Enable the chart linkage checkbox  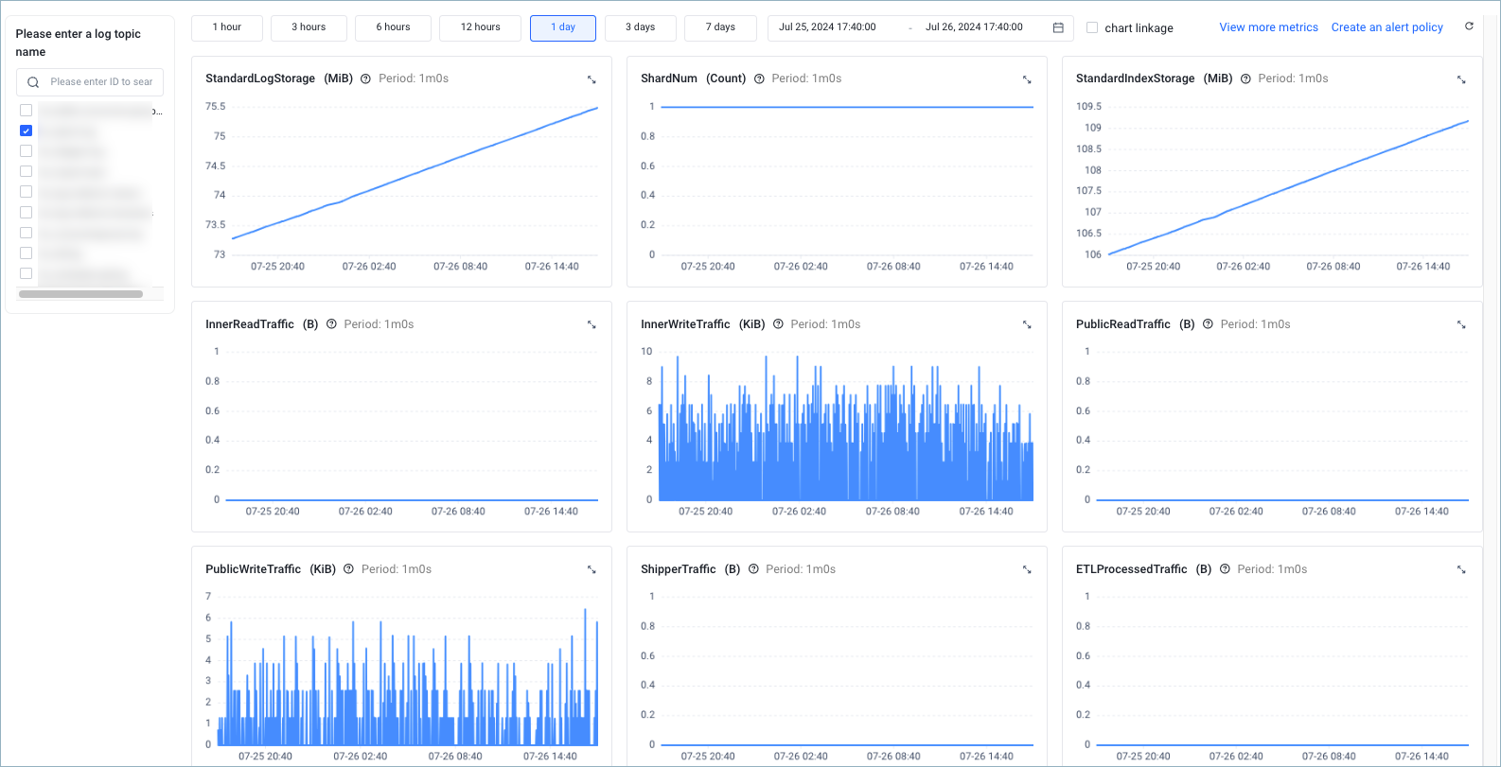[1092, 27]
